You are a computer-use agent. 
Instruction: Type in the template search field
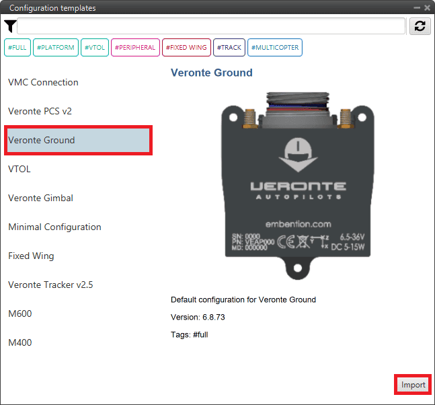pos(211,26)
